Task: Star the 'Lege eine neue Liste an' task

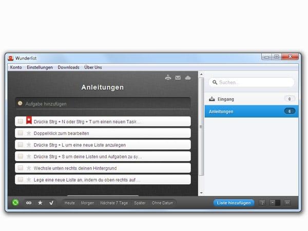Action: (29, 180)
